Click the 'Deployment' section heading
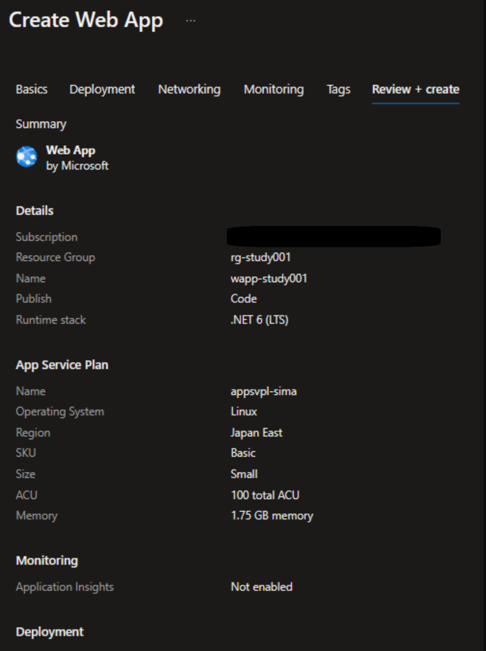The height and width of the screenshot is (651, 486). pyautogui.click(x=50, y=632)
